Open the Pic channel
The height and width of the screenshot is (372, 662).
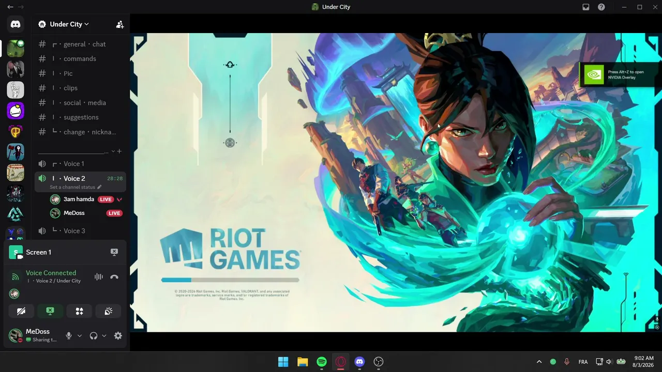click(x=80, y=73)
